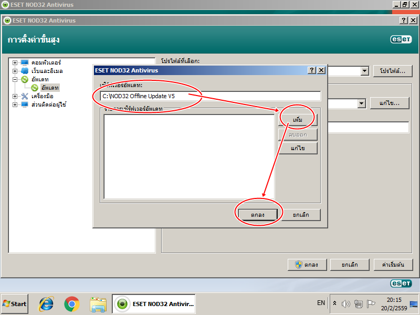Click the แก้ไข (Edit) button in the dialog

point(298,148)
